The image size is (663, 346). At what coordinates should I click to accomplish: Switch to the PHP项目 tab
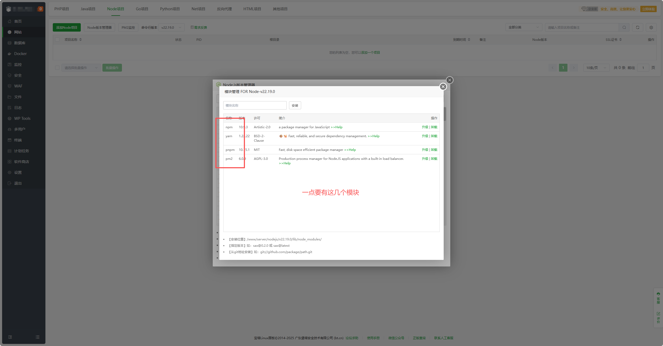coord(61,9)
